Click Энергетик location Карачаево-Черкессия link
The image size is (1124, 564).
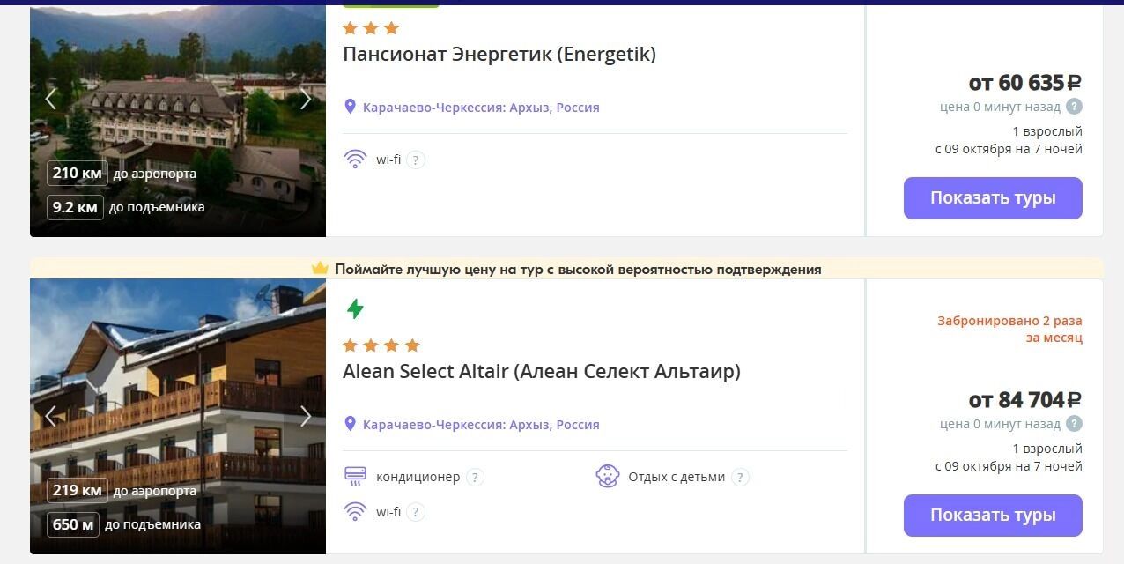click(433, 108)
